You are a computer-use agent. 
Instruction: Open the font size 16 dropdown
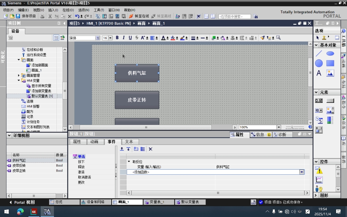[110, 38]
